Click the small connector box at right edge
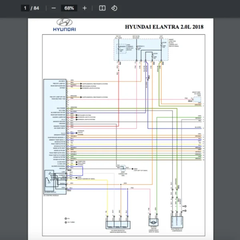The image size is (240, 240). [195, 99]
